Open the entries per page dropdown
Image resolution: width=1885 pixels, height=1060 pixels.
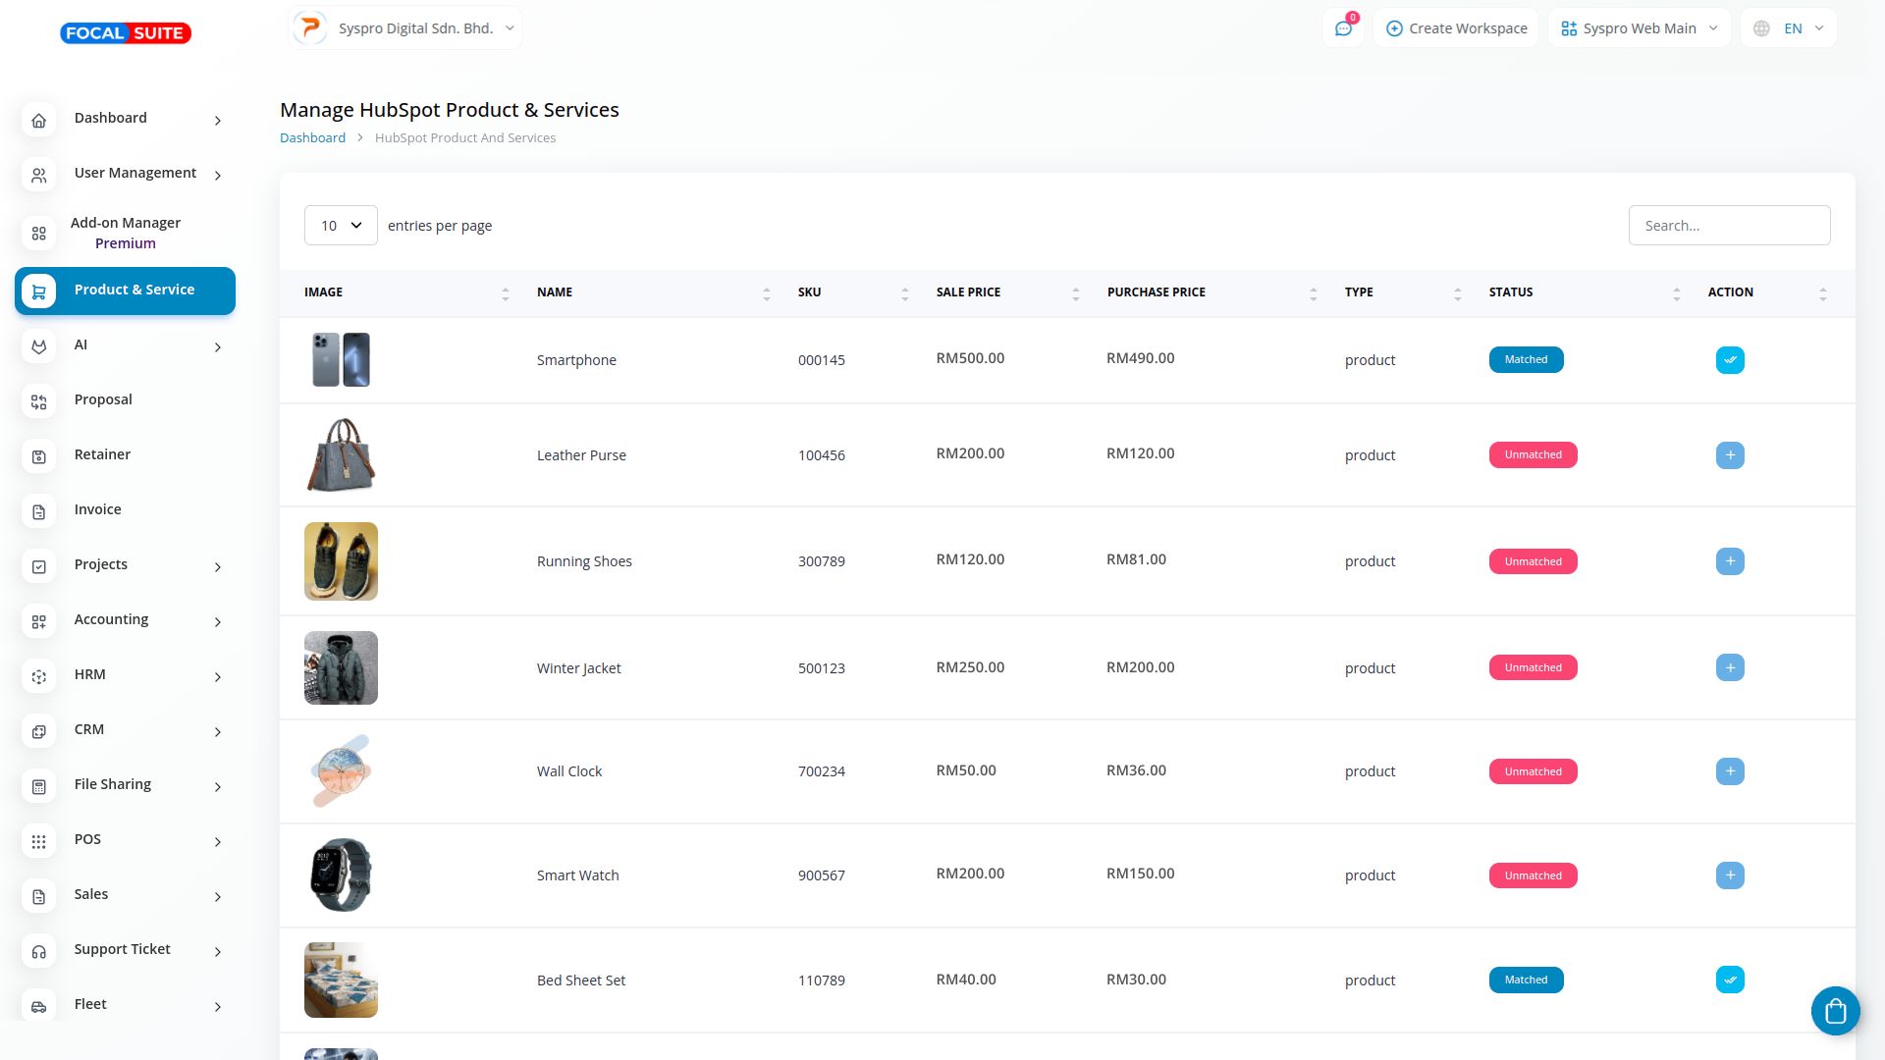pos(341,226)
